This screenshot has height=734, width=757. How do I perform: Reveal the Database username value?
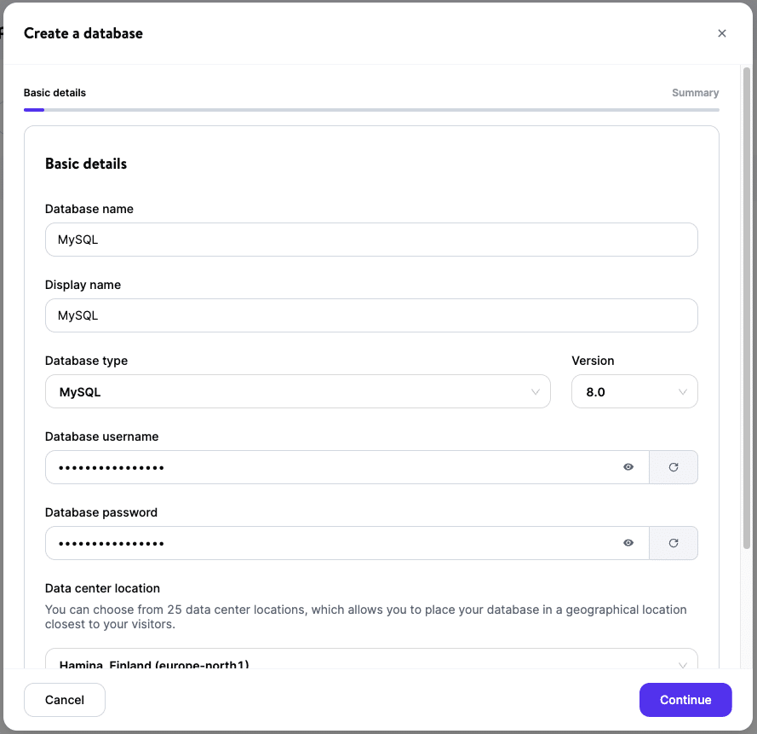628,467
